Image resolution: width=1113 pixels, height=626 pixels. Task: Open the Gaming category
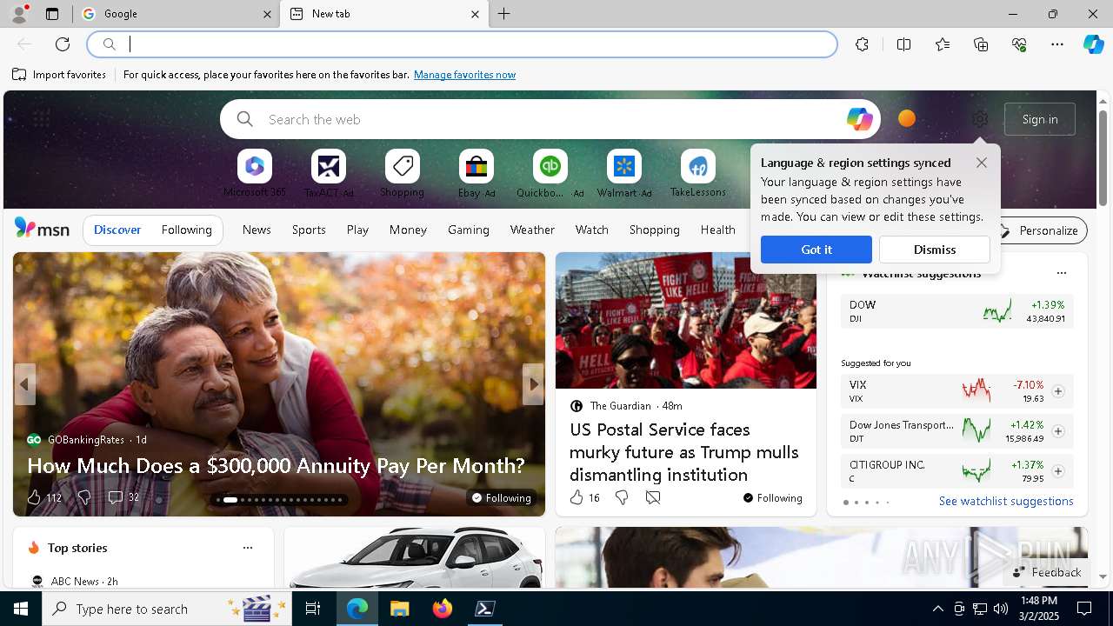469,230
